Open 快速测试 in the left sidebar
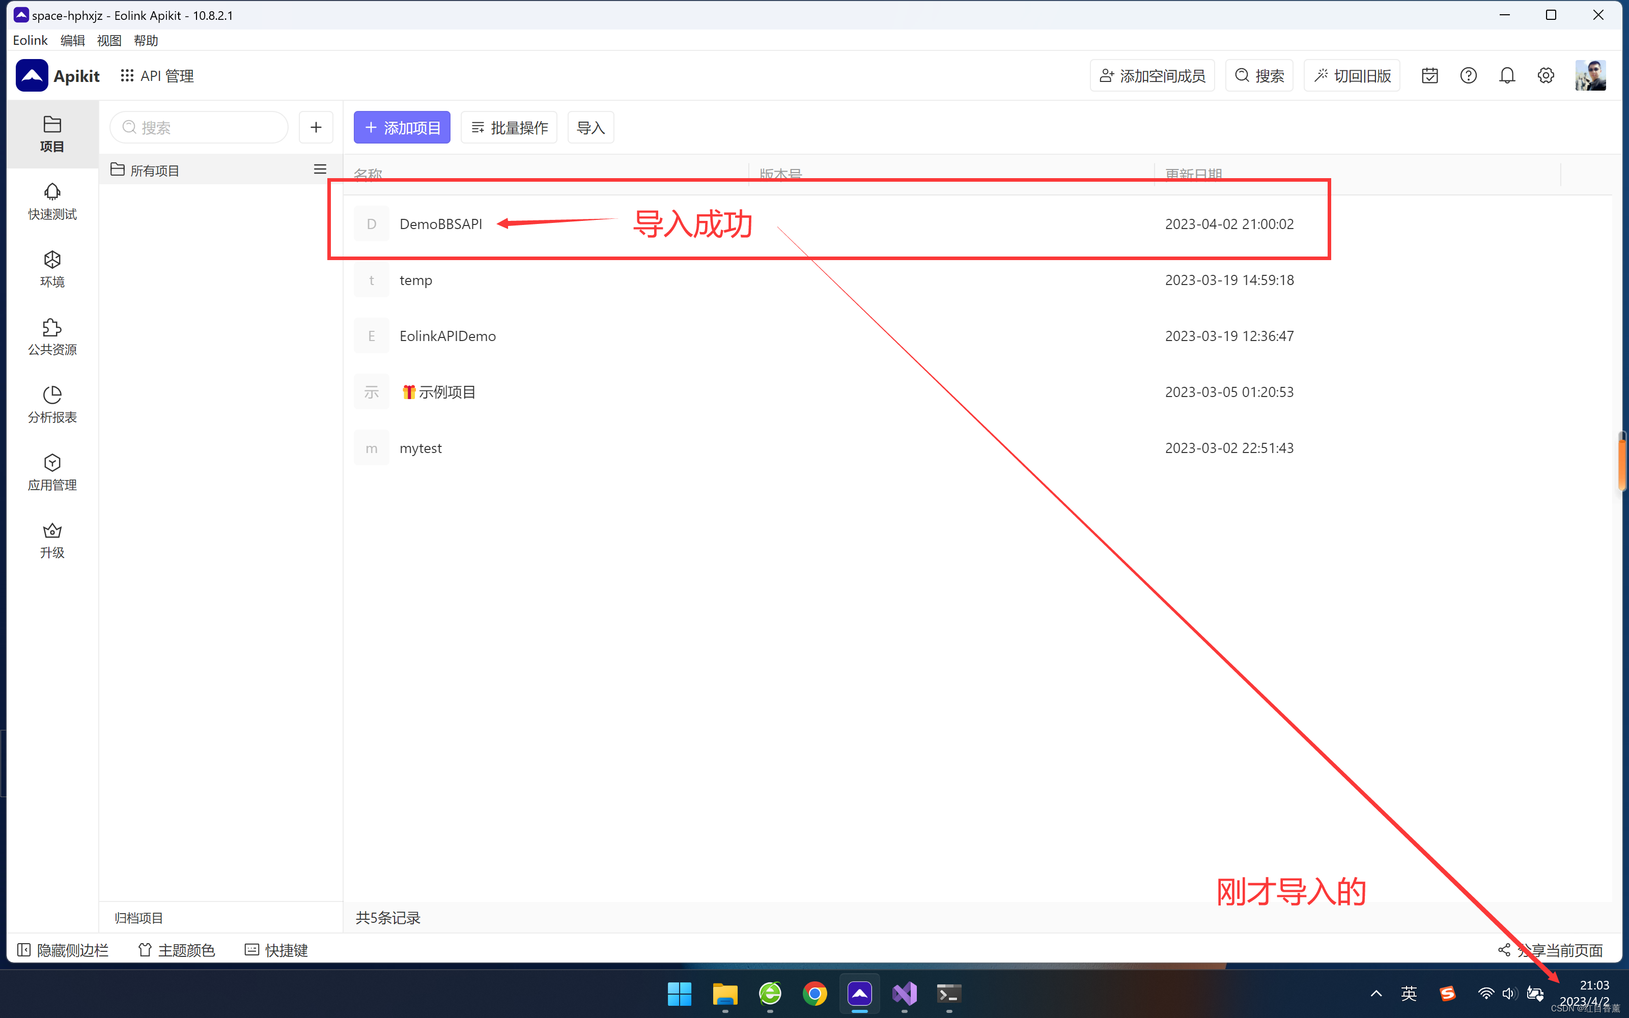The height and width of the screenshot is (1018, 1629). pos(52,202)
